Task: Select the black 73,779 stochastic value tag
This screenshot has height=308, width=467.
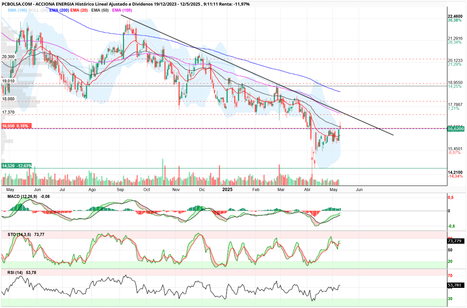Action: (456, 241)
